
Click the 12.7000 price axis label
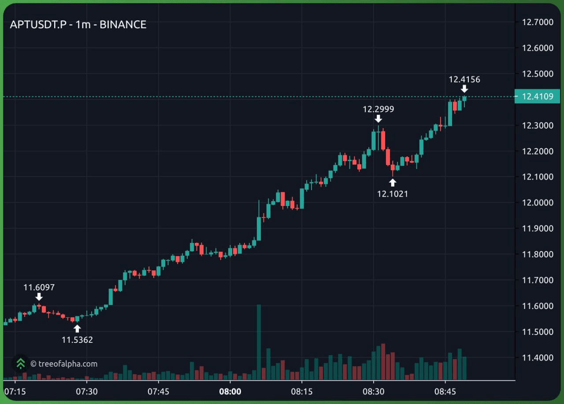tap(537, 22)
